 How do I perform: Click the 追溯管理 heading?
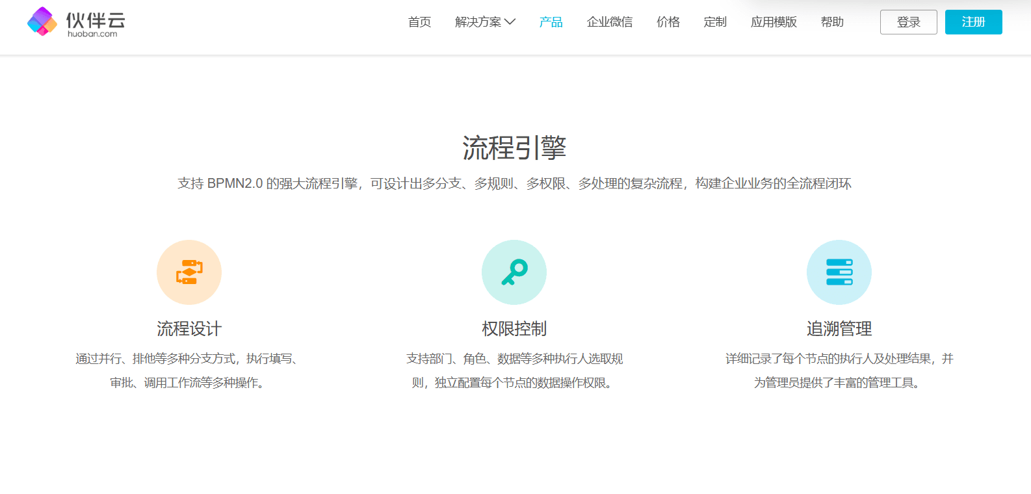point(839,329)
